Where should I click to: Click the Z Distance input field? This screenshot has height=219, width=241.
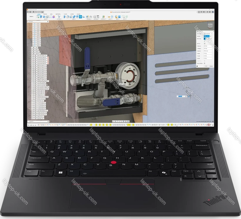click(207, 51)
